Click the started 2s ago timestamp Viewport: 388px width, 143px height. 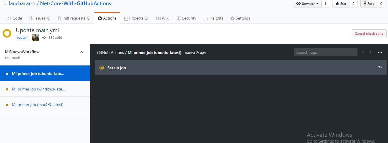click(195, 53)
